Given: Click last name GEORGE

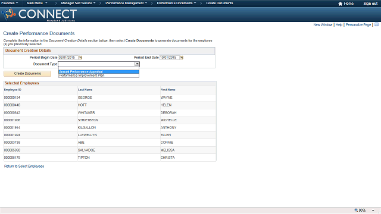Looking at the screenshot, I should (85, 97).
